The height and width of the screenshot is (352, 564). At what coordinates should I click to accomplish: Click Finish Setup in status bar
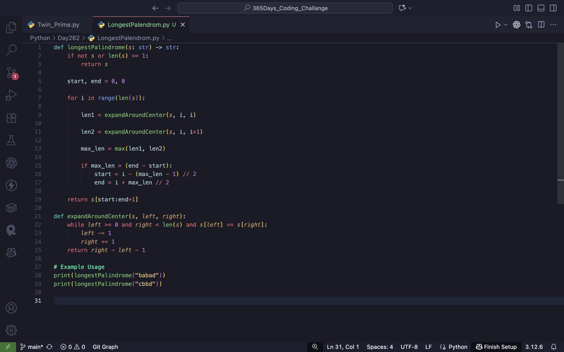tap(496, 347)
